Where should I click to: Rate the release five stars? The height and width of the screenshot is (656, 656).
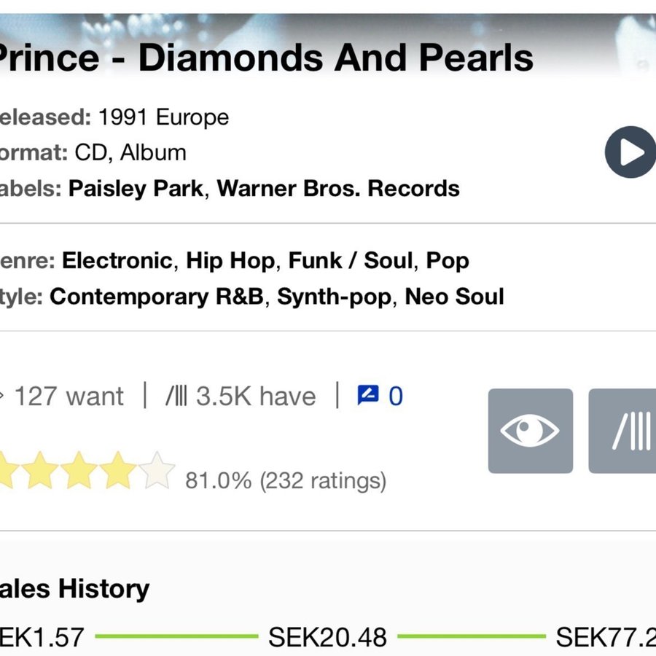(157, 471)
